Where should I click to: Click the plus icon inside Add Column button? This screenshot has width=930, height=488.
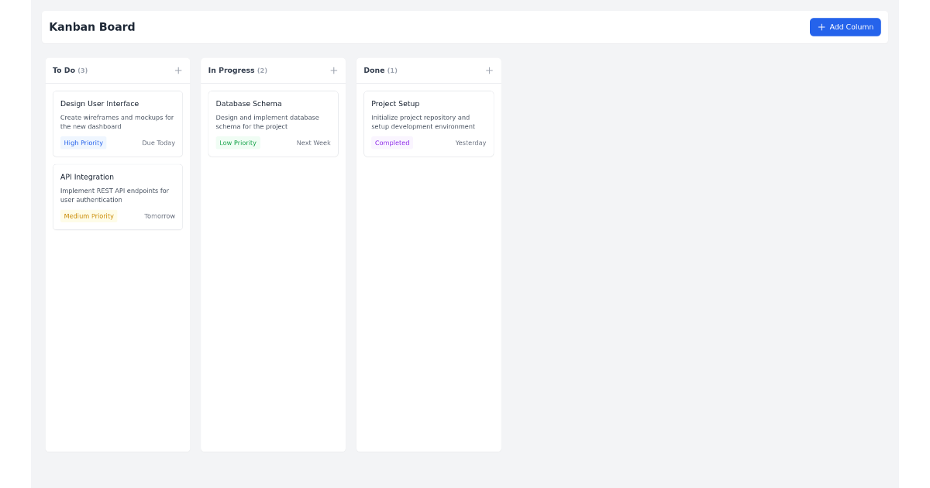point(821,26)
